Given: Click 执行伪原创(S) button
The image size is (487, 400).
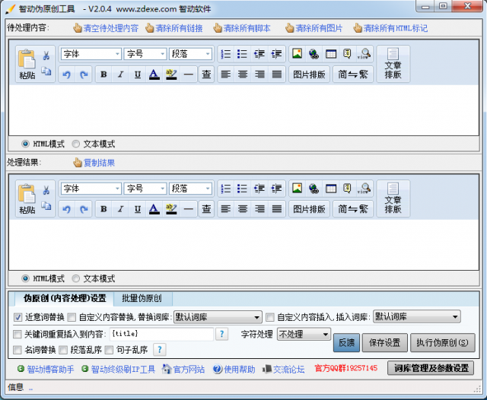Looking at the screenshot, I should point(443,343).
